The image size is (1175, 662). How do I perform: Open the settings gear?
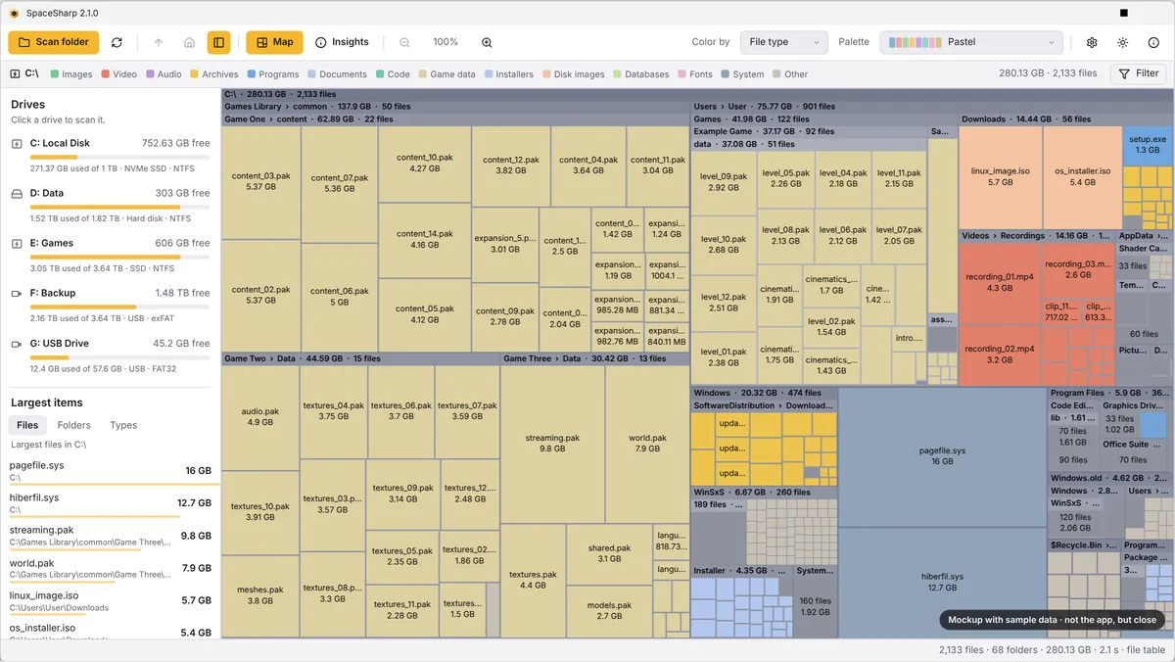click(1092, 42)
